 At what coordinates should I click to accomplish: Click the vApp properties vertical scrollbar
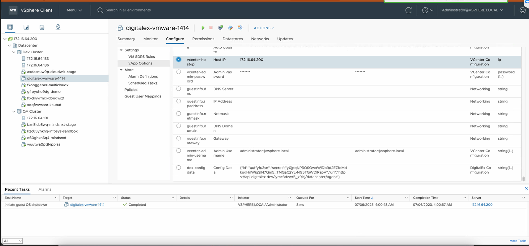click(x=523, y=179)
